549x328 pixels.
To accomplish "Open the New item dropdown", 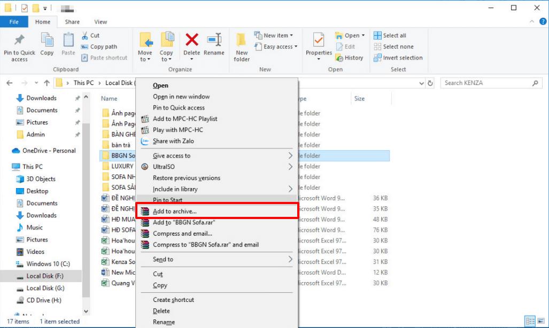I will click(x=274, y=35).
